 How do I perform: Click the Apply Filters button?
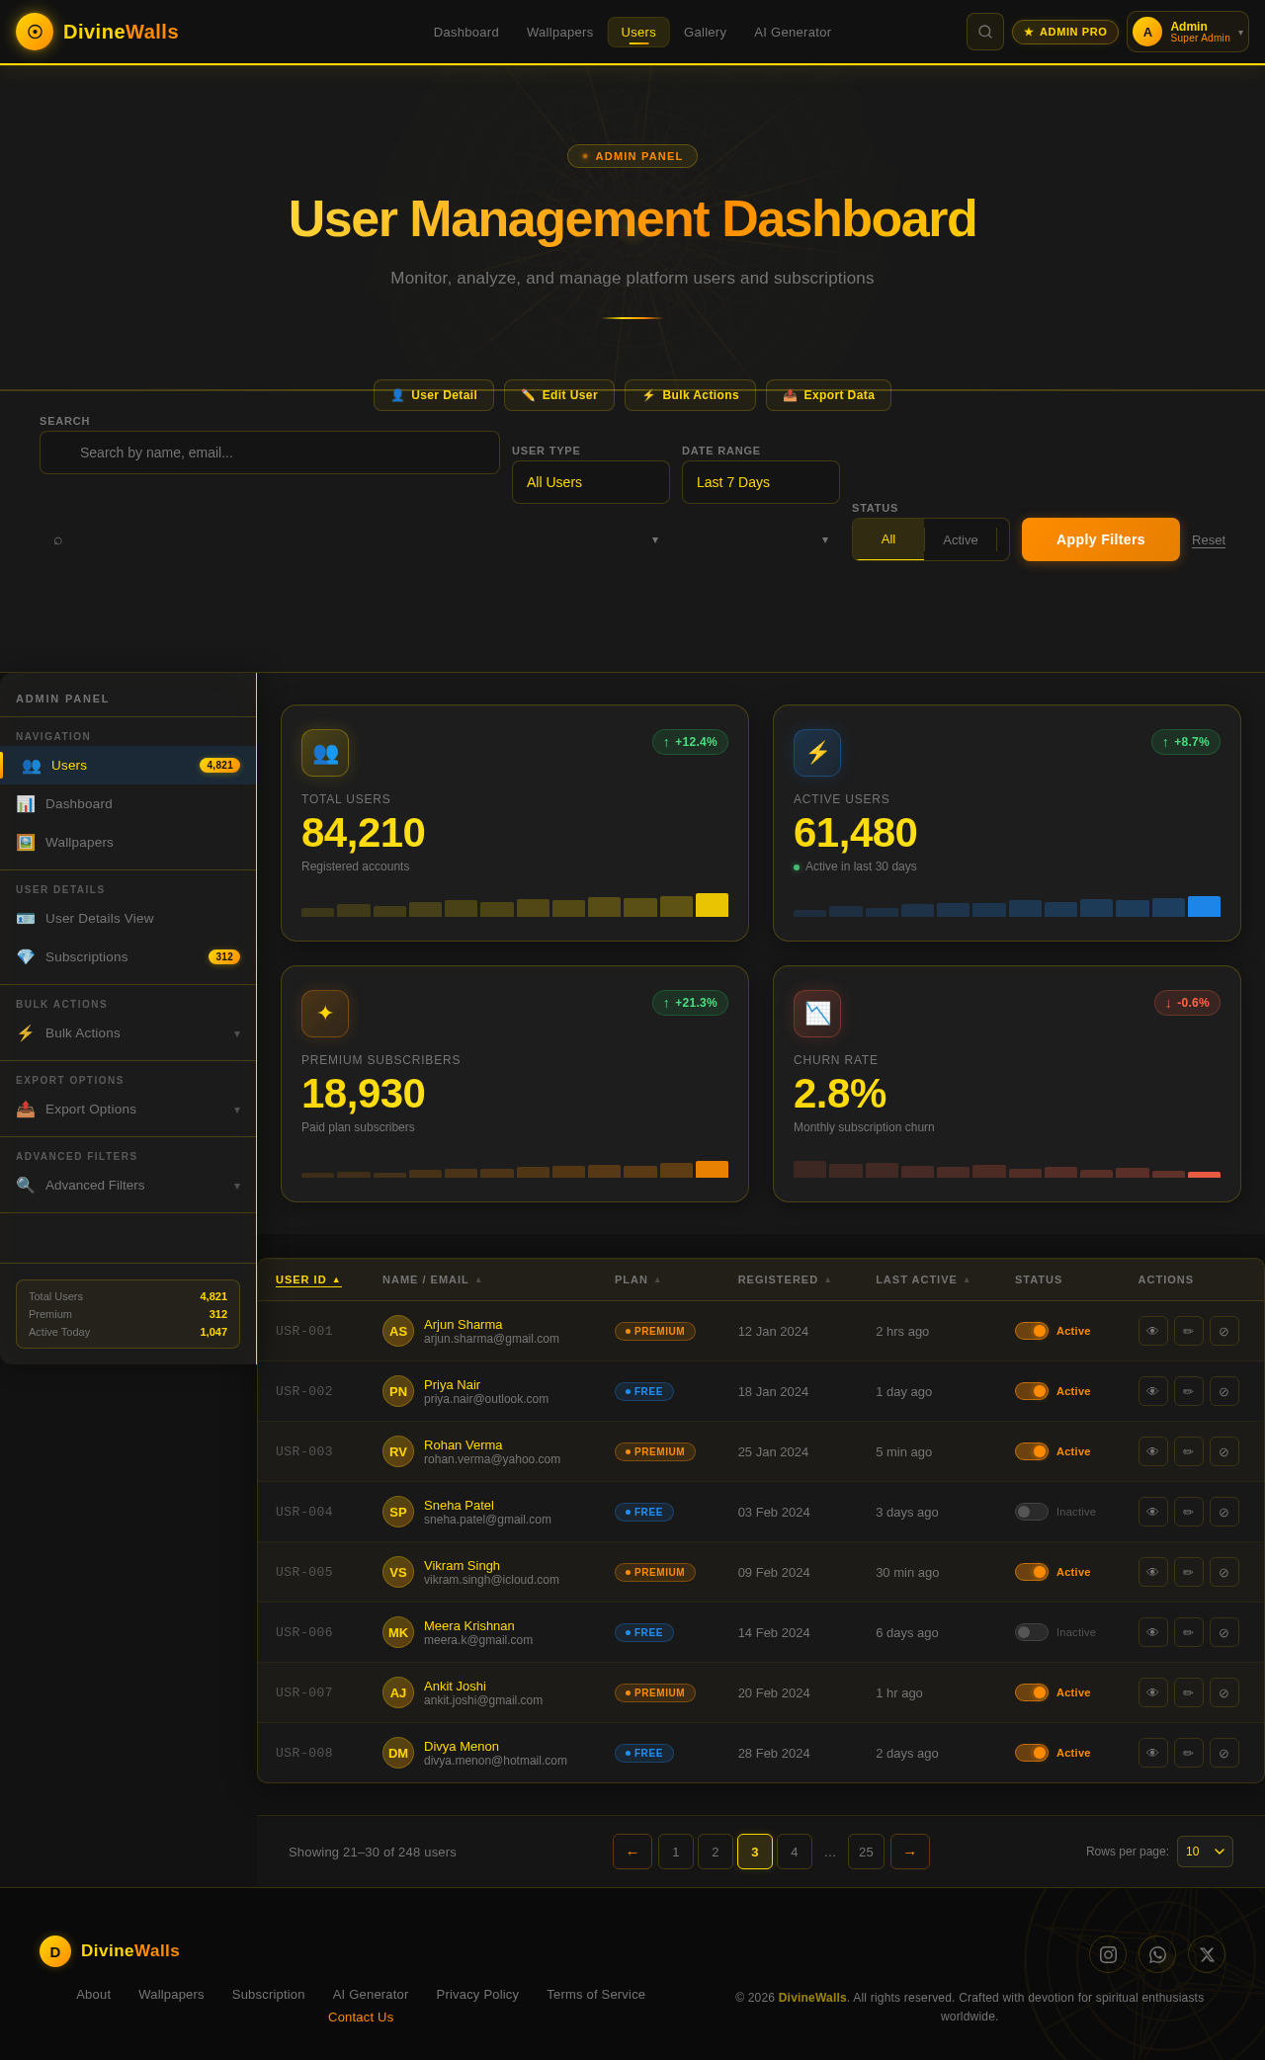1101,539
